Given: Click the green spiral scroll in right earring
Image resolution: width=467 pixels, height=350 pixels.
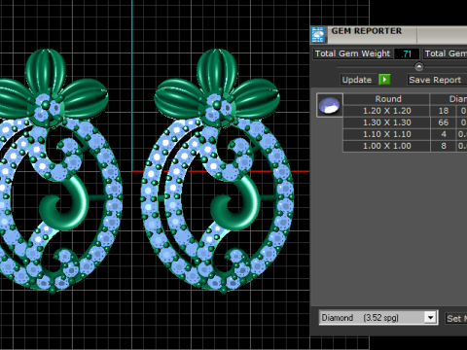Looking at the screenshot, I should pos(234,203).
